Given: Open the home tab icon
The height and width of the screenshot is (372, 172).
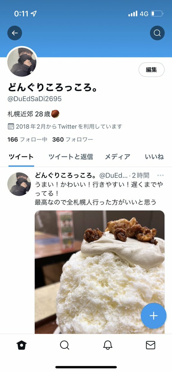Looking at the screenshot, I should tap(22, 345).
